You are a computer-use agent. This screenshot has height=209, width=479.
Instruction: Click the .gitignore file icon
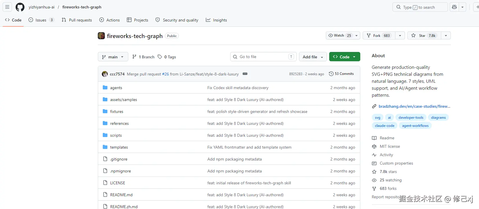click(x=105, y=159)
